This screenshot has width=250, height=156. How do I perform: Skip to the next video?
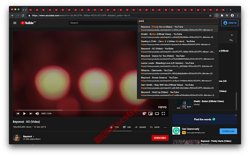pyautogui.click(x=31, y=113)
